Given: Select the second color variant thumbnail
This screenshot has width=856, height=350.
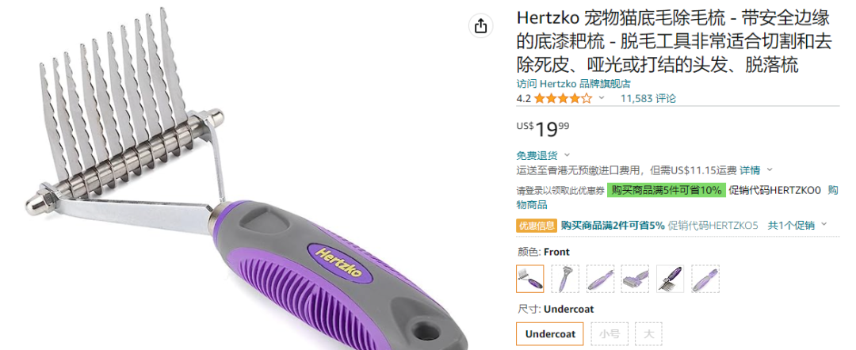Looking at the screenshot, I should [565, 279].
